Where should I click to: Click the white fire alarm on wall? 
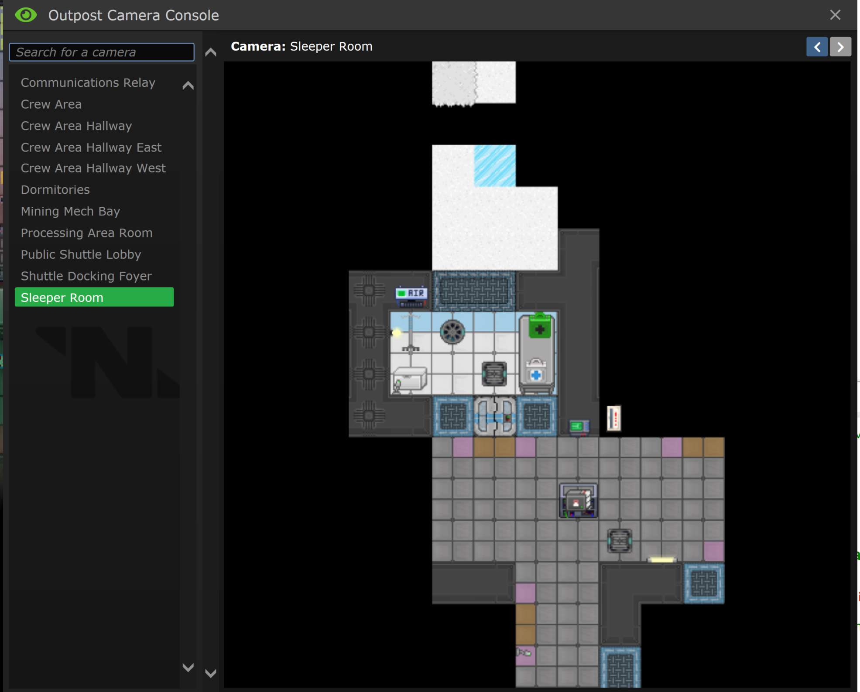click(613, 418)
